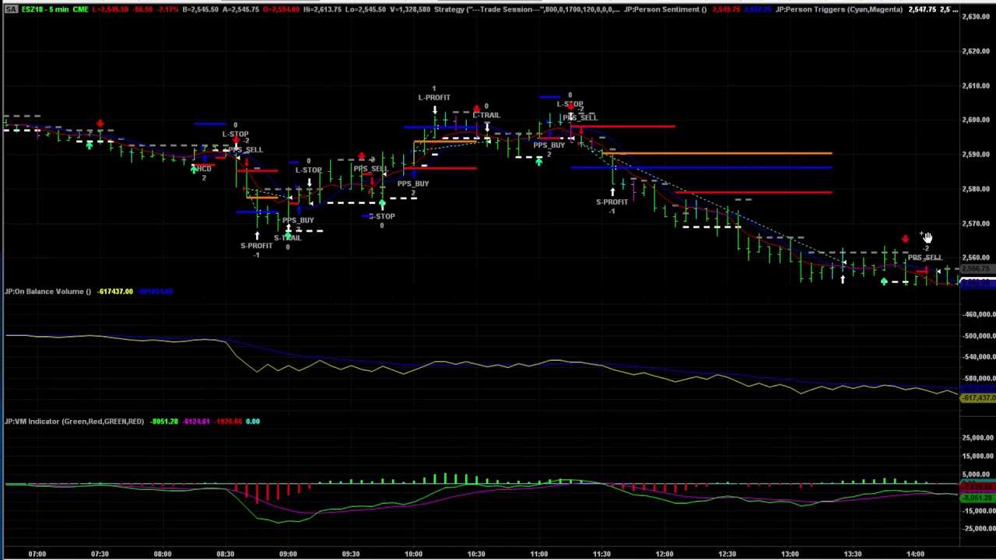Screen dimensions: 996x560
Task: Select the PPS_BUY label near 10:00
Action: click(x=413, y=184)
